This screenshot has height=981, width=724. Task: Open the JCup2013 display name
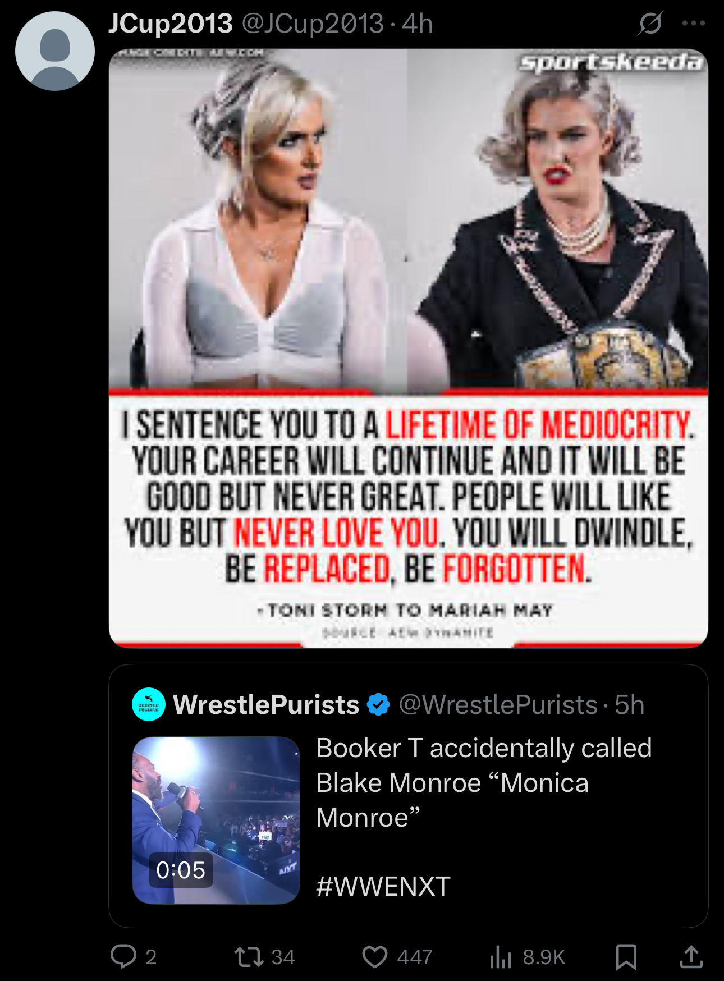[x=171, y=24]
